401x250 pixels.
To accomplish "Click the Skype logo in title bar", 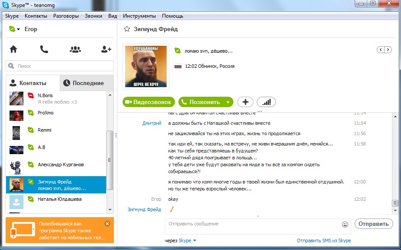I will [5, 5].
